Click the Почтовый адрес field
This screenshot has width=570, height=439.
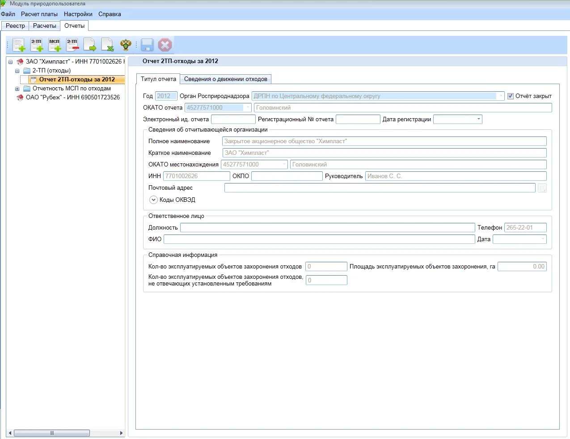[380, 188]
